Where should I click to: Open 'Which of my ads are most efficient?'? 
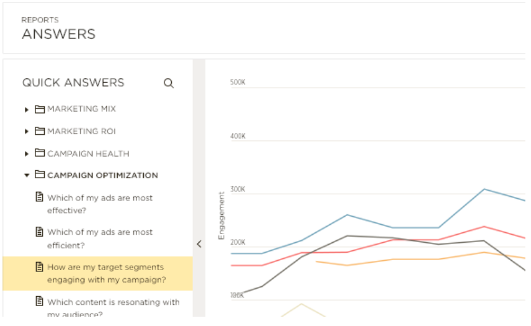tap(100, 238)
